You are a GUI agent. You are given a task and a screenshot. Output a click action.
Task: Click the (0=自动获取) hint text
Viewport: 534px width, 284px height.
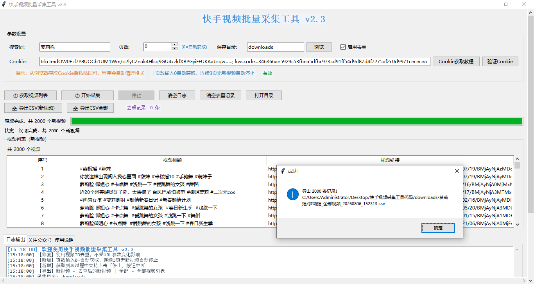pyautogui.click(x=194, y=47)
